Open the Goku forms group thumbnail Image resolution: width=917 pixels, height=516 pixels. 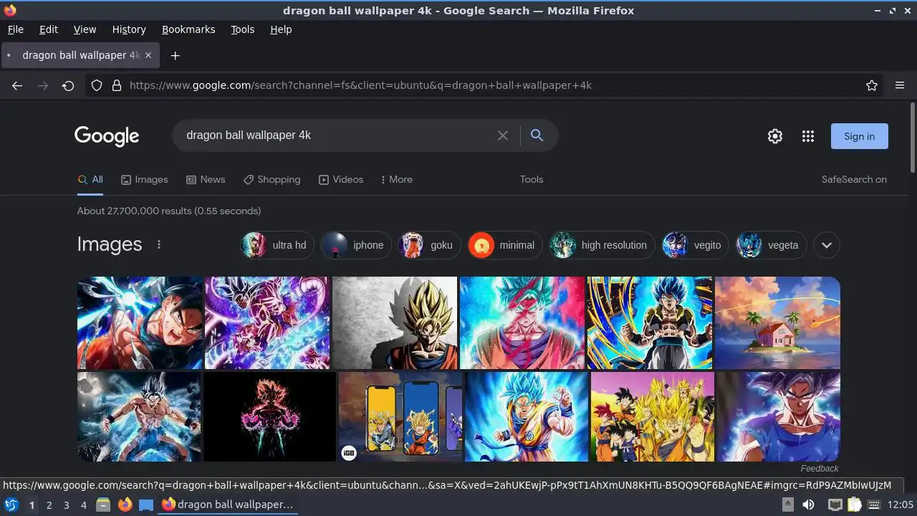point(653,416)
